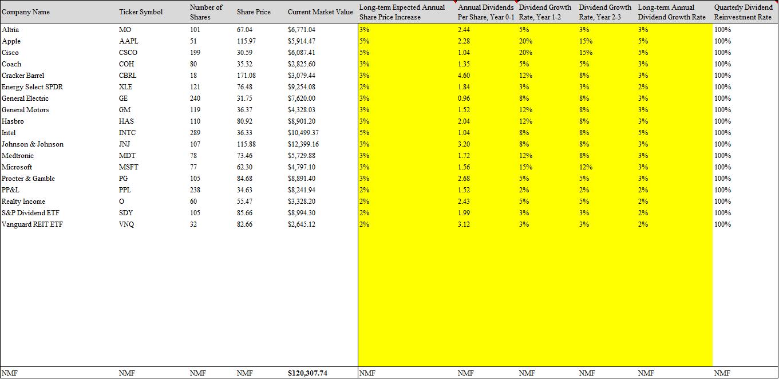Image resolution: width=779 pixels, height=379 pixels.
Task: Select Cisco's share price 30.59 cell
Action: coord(244,53)
